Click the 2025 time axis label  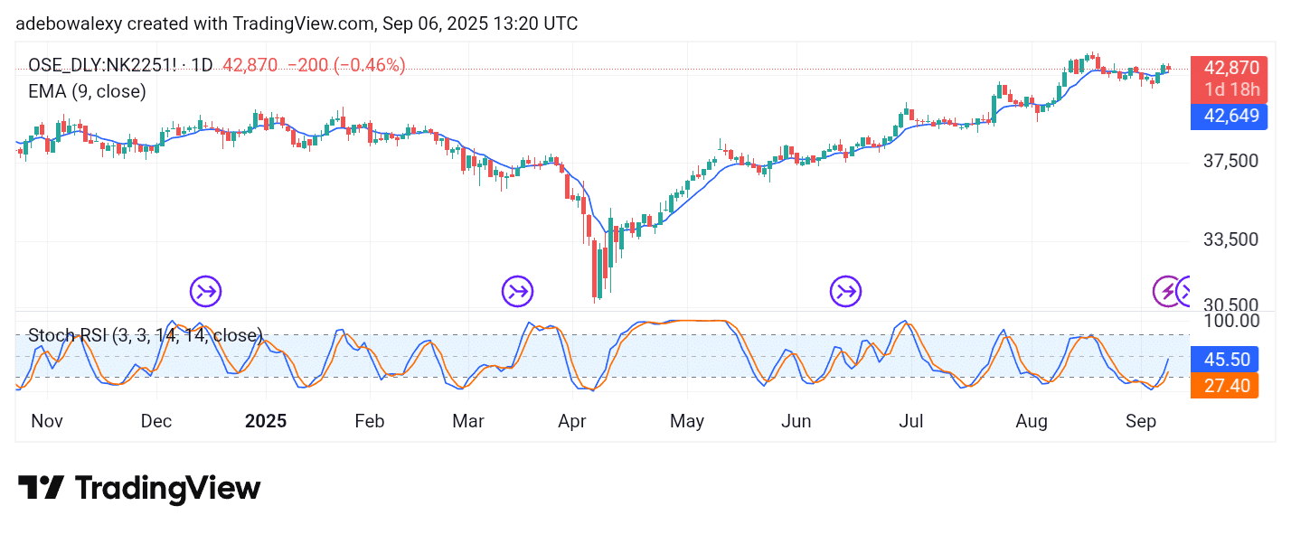tap(266, 421)
